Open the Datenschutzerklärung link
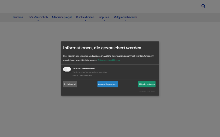The width and height of the screenshot is (220, 137). pos(109,60)
